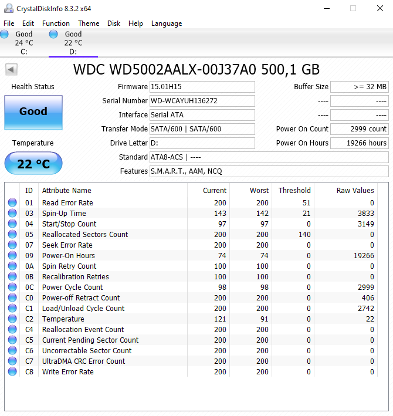Click status orb for Current Pending Sector Count
The image size is (393, 416).
12,340
